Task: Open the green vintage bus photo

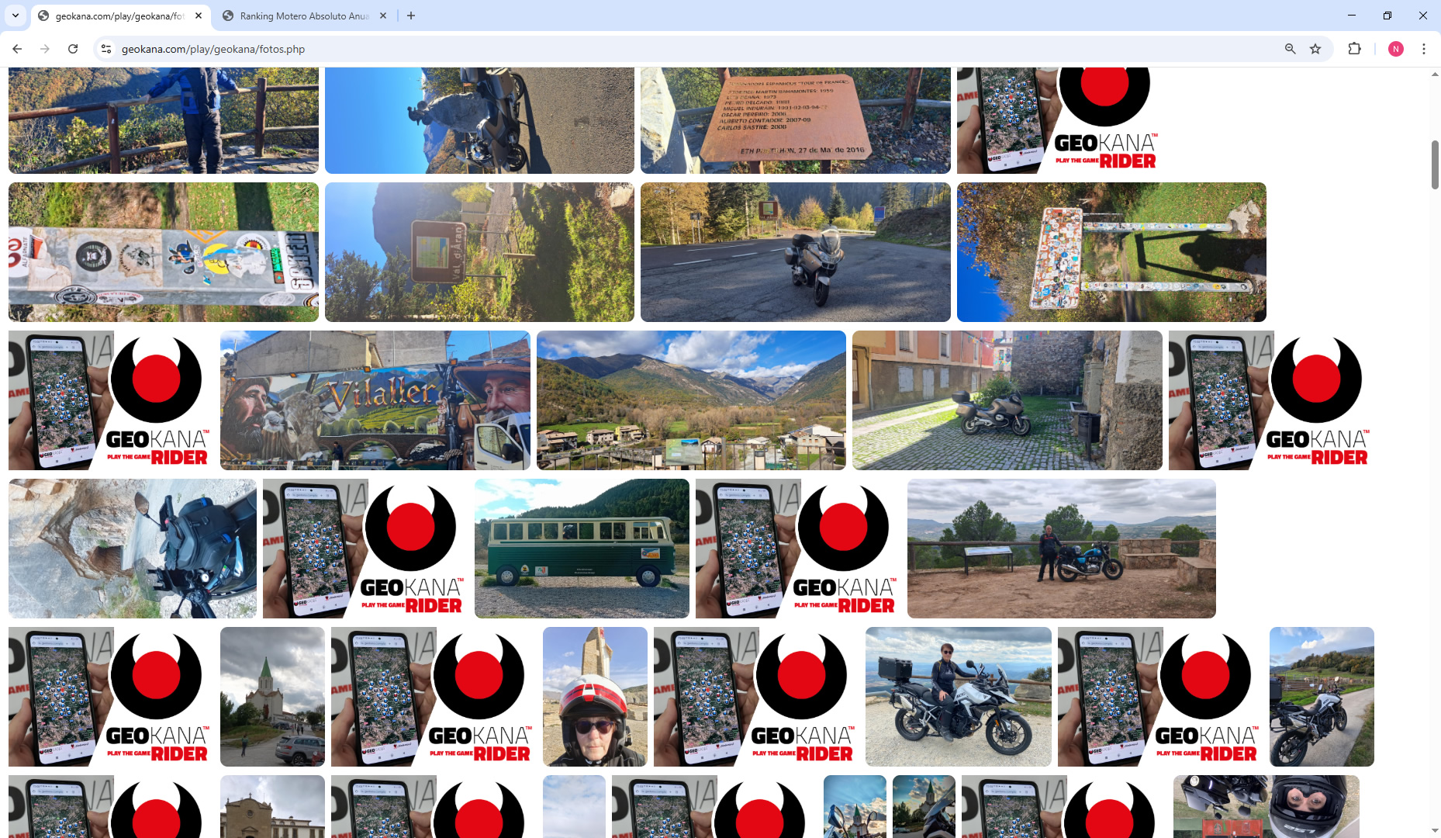Action: (581, 549)
